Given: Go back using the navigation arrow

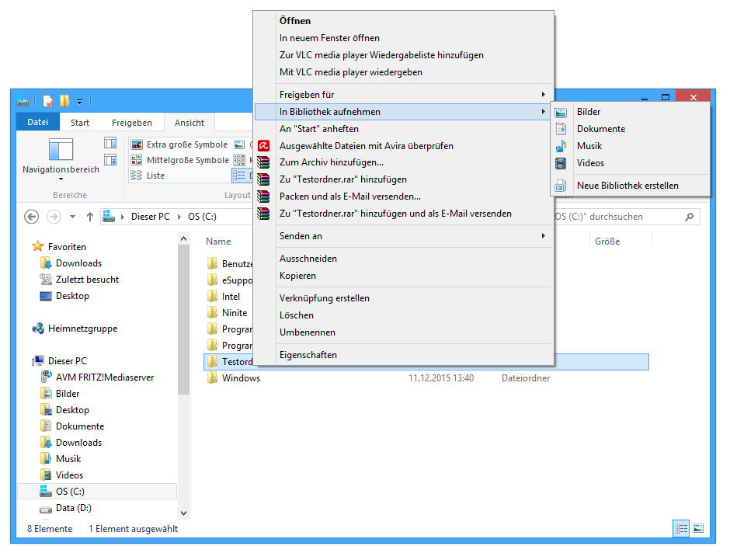Looking at the screenshot, I should [31, 217].
